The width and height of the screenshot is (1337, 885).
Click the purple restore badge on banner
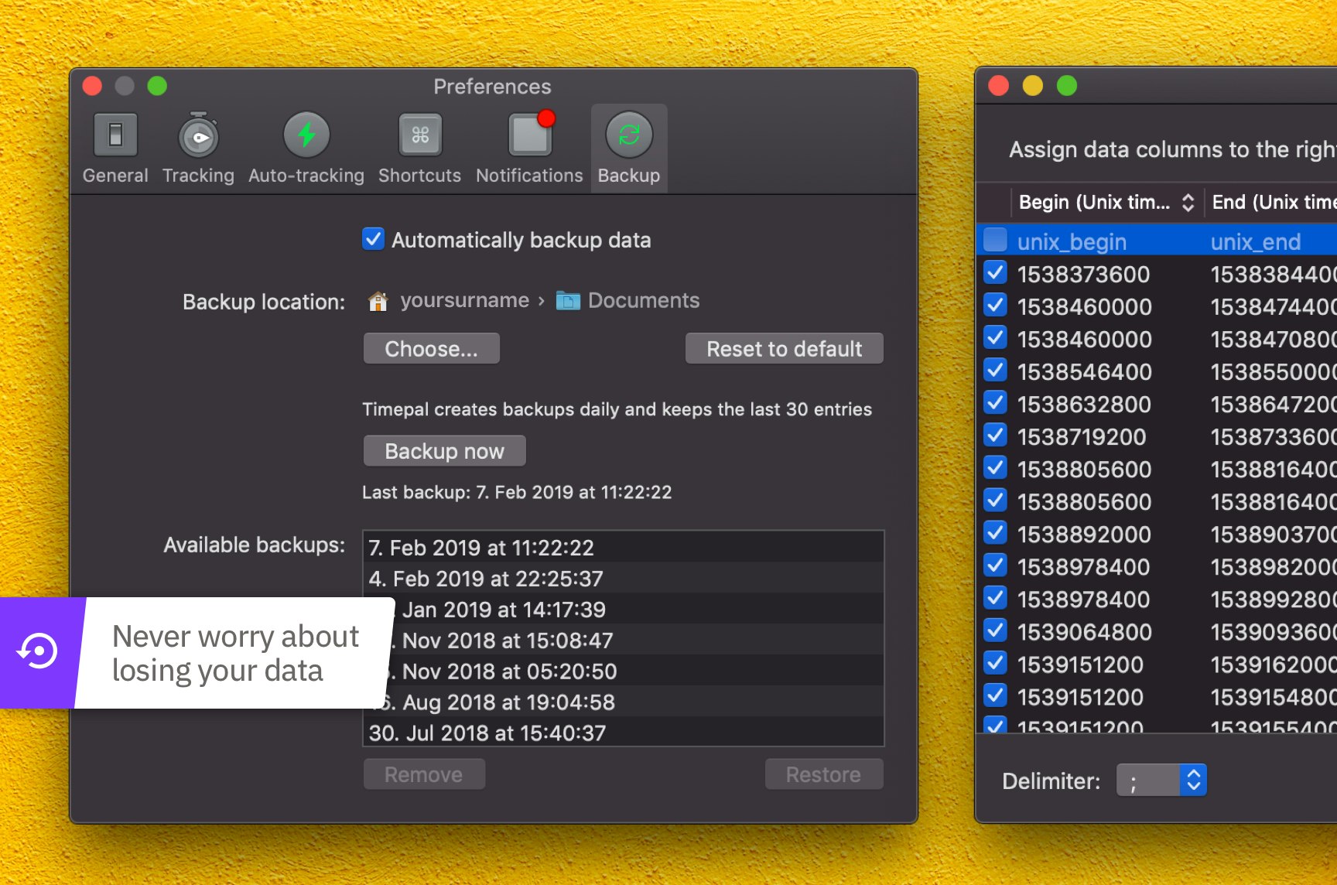click(x=36, y=652)
